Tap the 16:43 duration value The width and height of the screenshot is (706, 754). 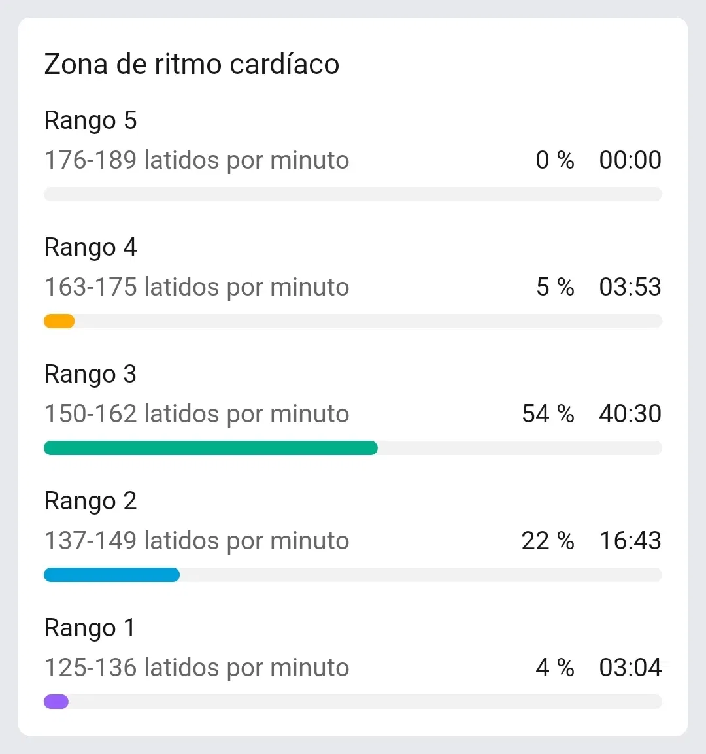tap(630, 541)
